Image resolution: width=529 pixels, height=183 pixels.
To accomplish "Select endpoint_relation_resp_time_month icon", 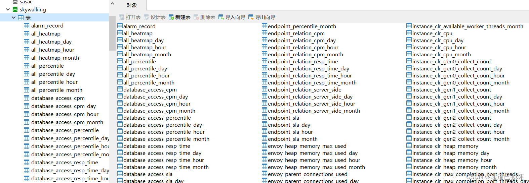I will coord(264,82).
